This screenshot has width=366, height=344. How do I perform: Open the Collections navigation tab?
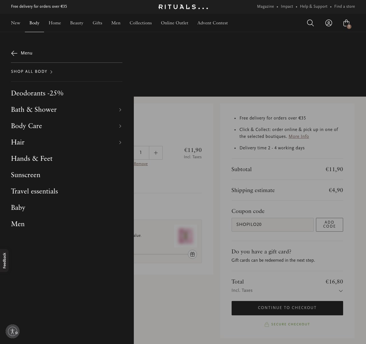pos(141,23)
